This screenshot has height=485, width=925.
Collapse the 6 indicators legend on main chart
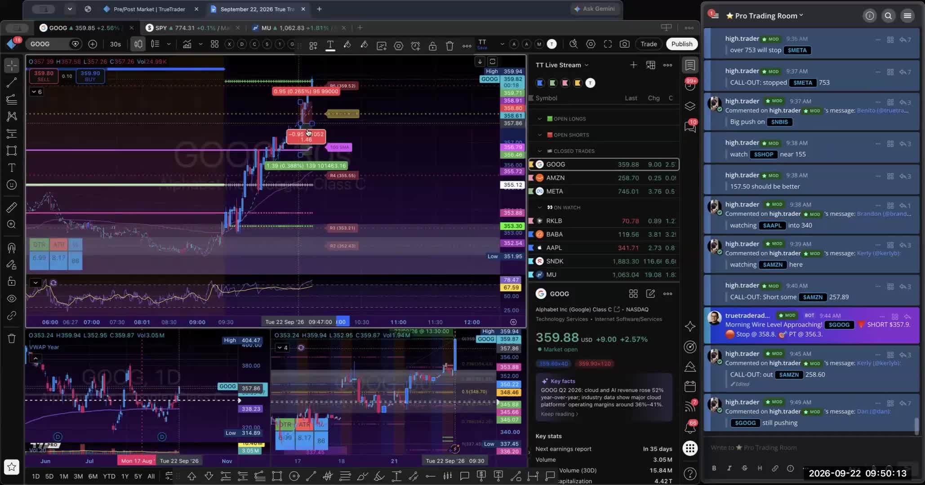pyautogui.click(x=36, y=92)
